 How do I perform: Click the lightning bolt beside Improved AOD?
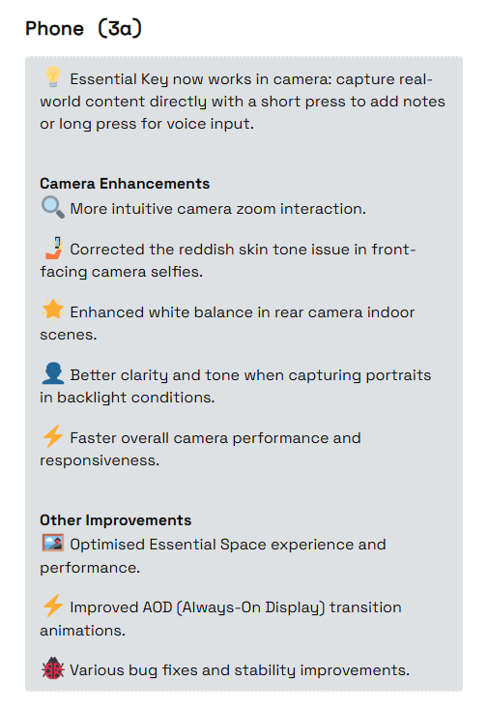point(53,606)
